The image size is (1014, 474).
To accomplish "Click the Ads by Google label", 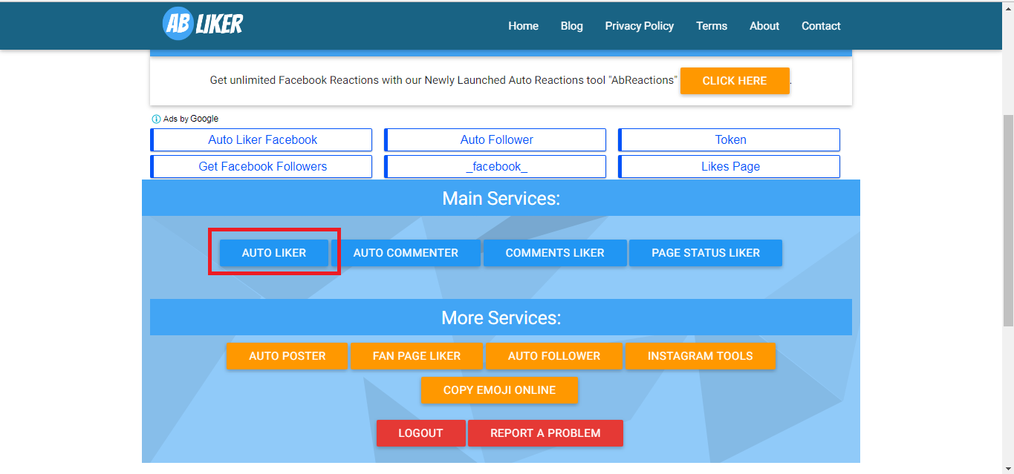I will pyautogui.click(x=191, y=119).
